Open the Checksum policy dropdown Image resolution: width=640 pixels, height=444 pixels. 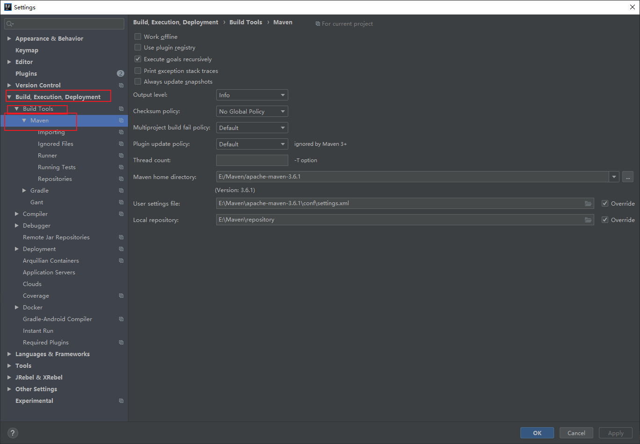tap(252, 111)
